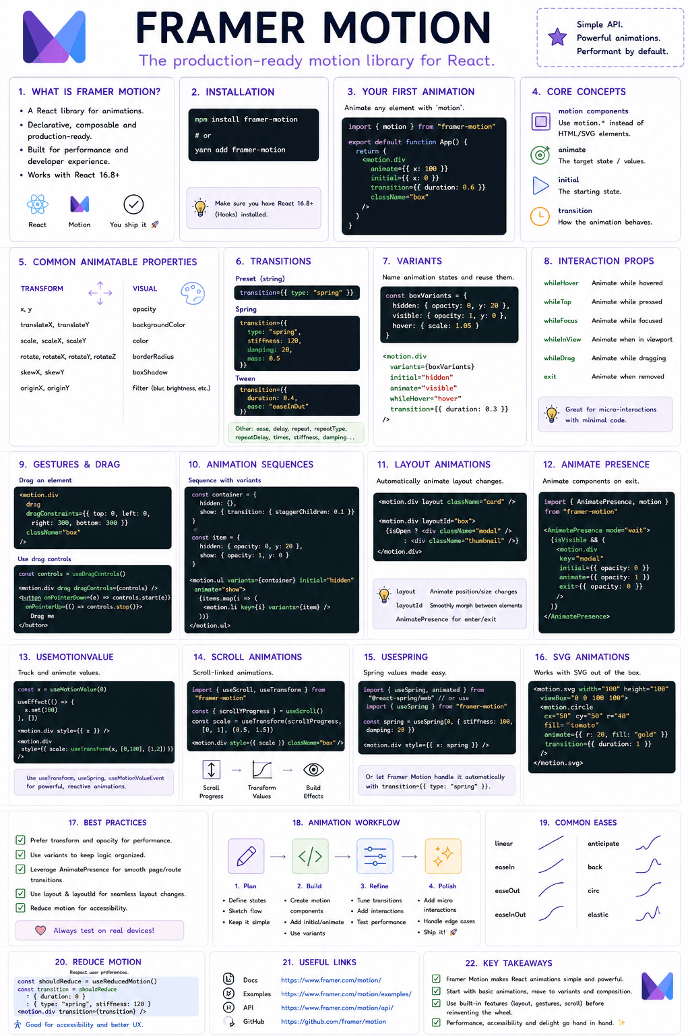This screenshot has height=1036, width=690.
Task: Click the accessibility figure icon in Reduce Motion
Action: click(19, 1025)
